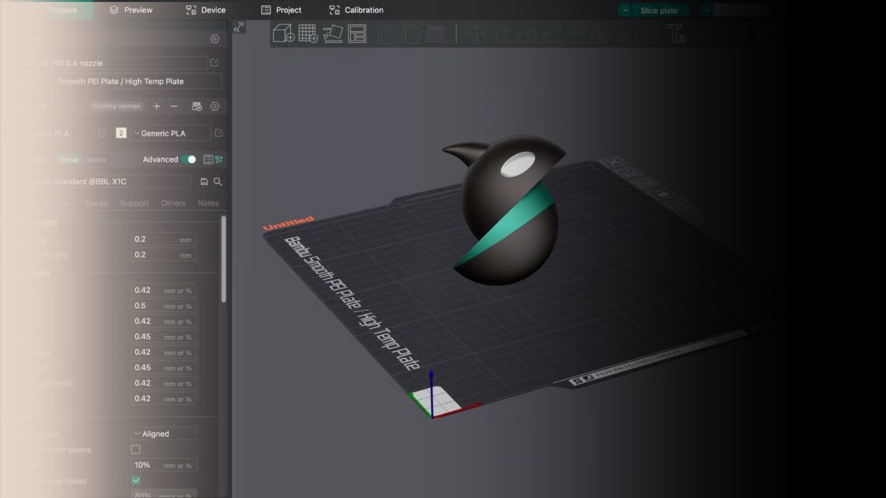Click the filament 2 color swatch
This screenshot has width=886, height=498.
coord(121,133)
